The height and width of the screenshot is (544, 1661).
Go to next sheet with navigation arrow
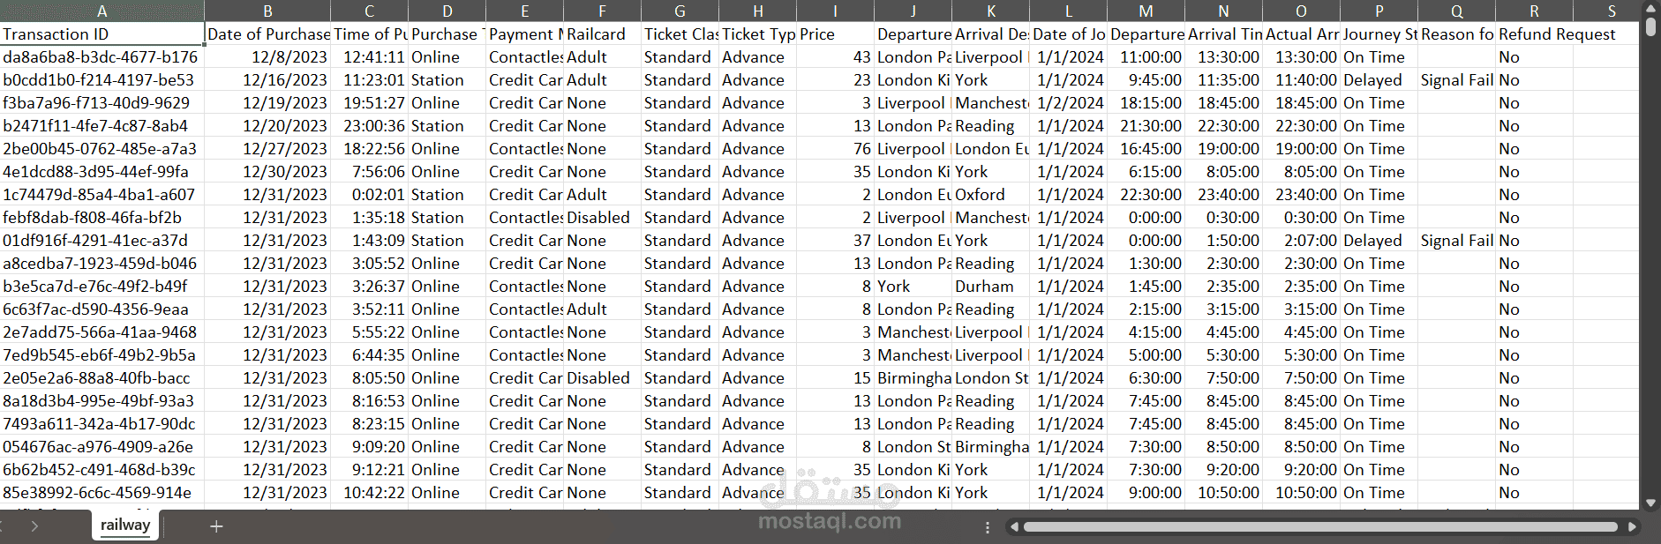tap(34, 526)
